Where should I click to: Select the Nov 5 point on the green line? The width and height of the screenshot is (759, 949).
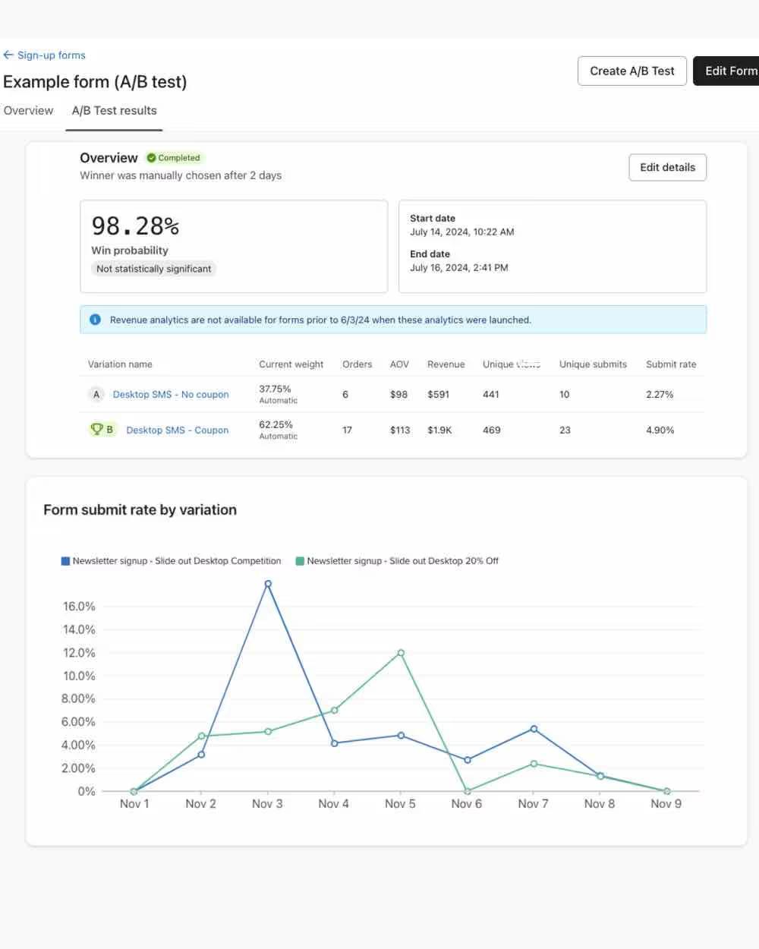pyautogui.click(x=400, y=653)
